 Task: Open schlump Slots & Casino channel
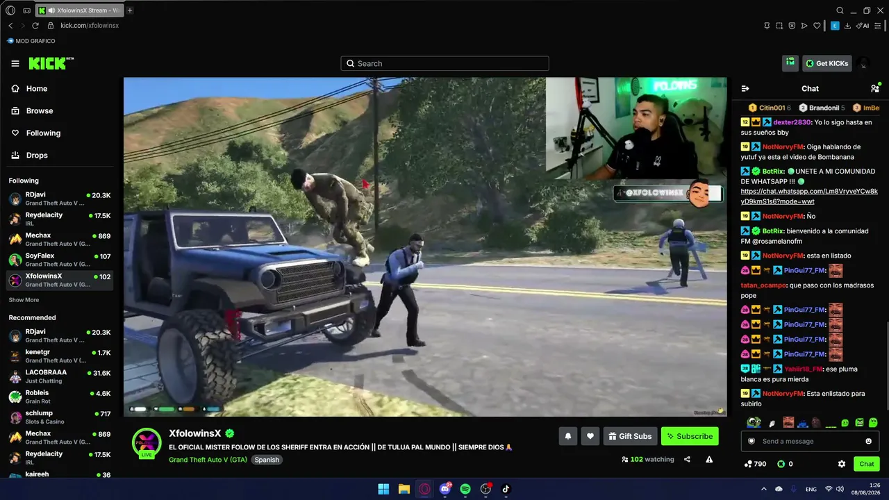[60, 417]
